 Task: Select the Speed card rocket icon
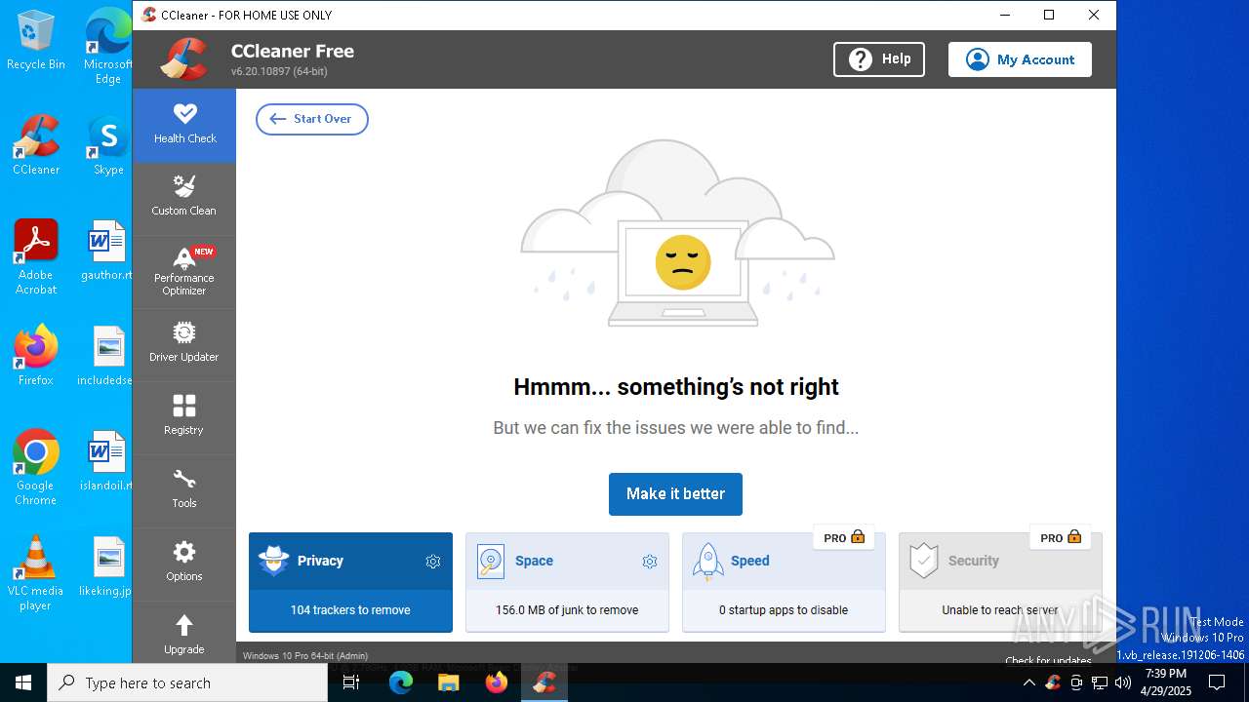point(707,562)
